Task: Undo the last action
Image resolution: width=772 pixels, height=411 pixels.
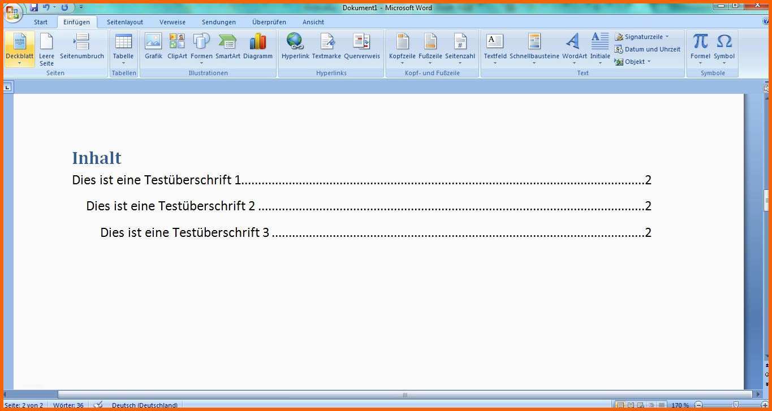Action: [x=46, y=7]
